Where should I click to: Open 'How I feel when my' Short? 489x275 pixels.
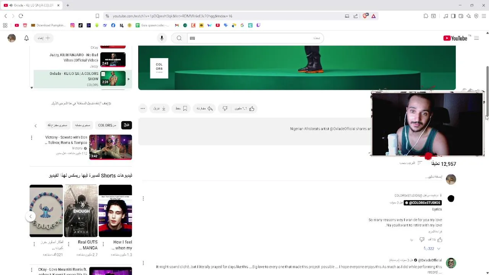tap(115, 211)
